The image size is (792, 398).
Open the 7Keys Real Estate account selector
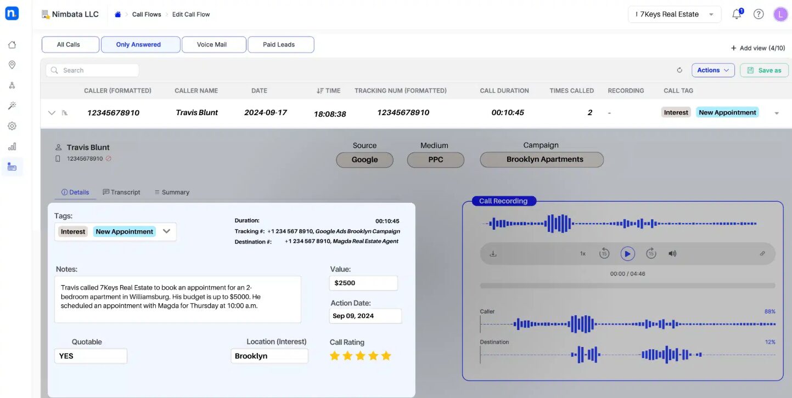674,14
